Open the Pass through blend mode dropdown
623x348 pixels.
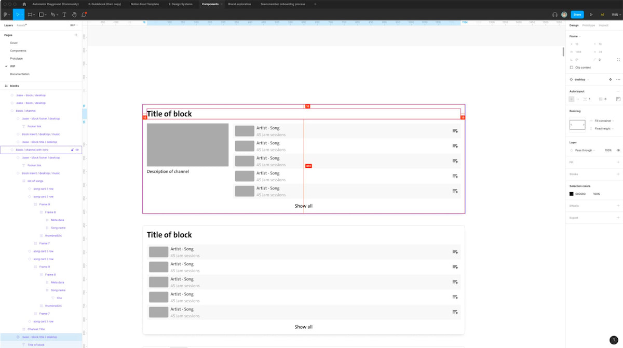coord(586,150)
